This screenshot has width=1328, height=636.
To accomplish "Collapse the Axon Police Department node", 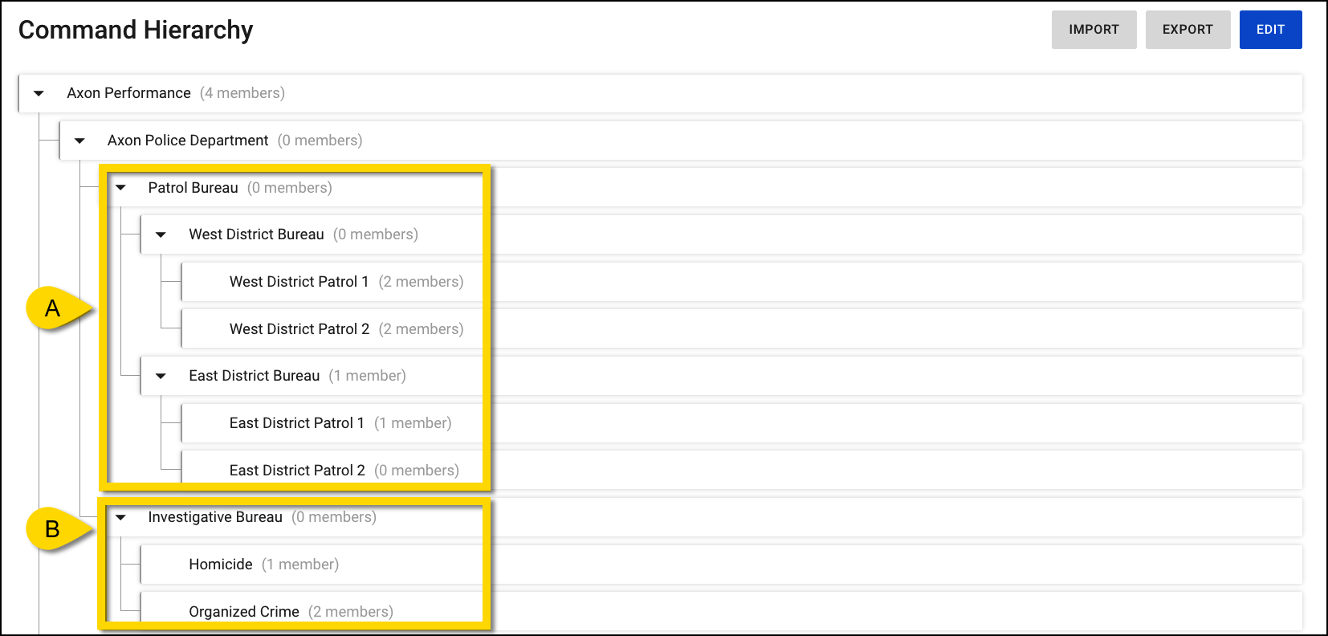I will click(79, 140).
